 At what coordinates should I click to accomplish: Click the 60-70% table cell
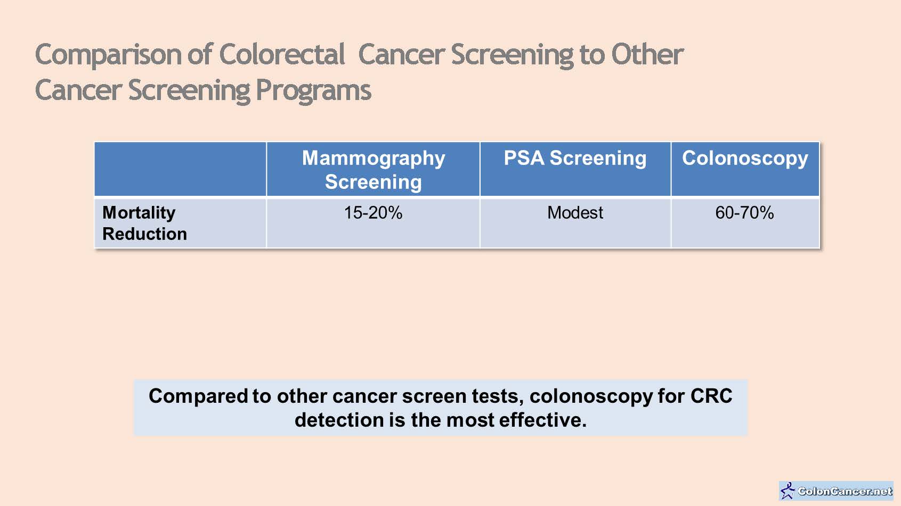[x=744, y=213]
